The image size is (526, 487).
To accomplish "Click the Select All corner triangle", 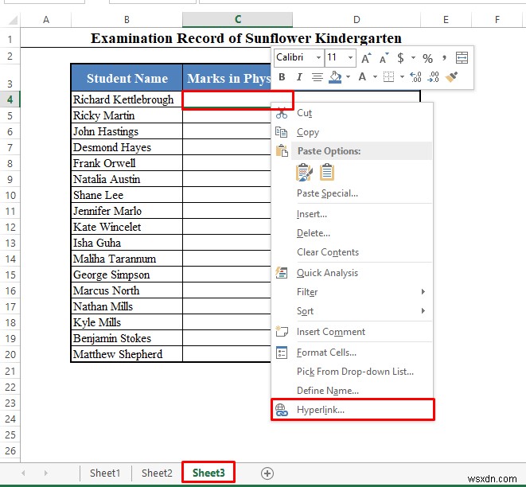I will (13, 20).
